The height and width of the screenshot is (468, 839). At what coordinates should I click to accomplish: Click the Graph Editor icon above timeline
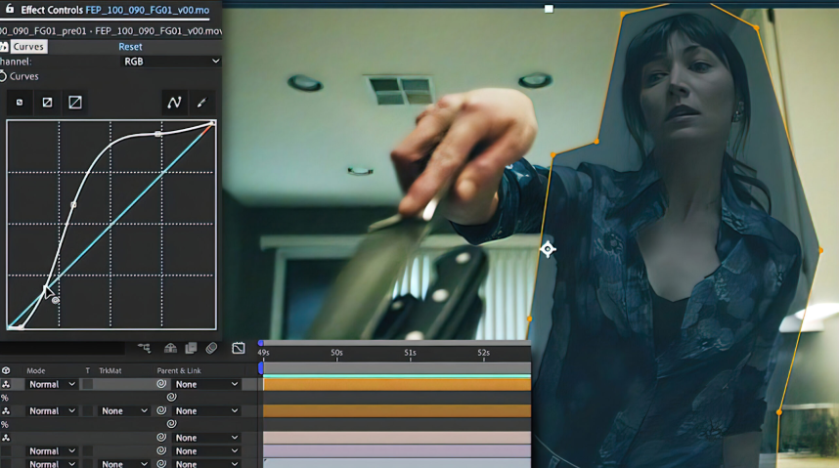tap(238, 348)
